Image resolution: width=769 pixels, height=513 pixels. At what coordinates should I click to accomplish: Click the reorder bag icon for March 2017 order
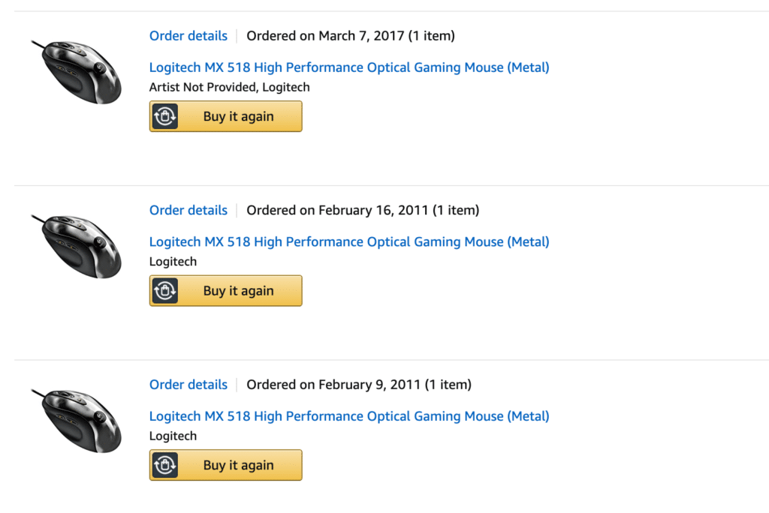(164, 116)
